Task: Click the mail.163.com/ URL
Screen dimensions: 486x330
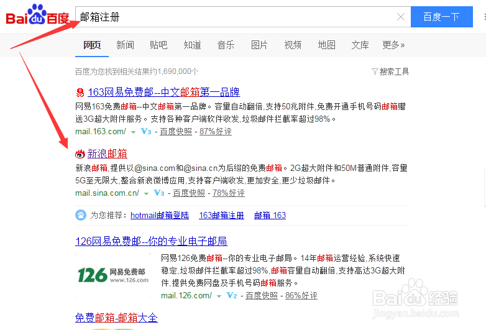Action: coord(101,131)
